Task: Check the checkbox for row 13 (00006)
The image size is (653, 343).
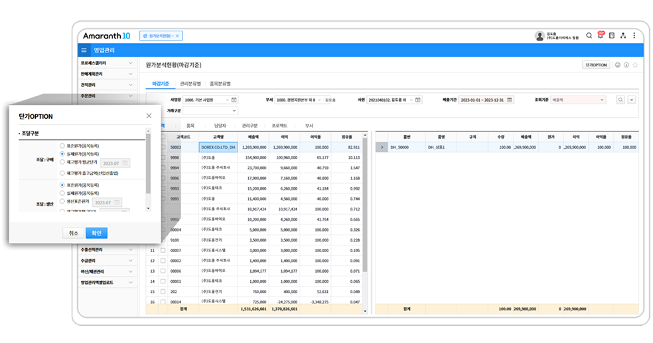Action: [163, 271]
